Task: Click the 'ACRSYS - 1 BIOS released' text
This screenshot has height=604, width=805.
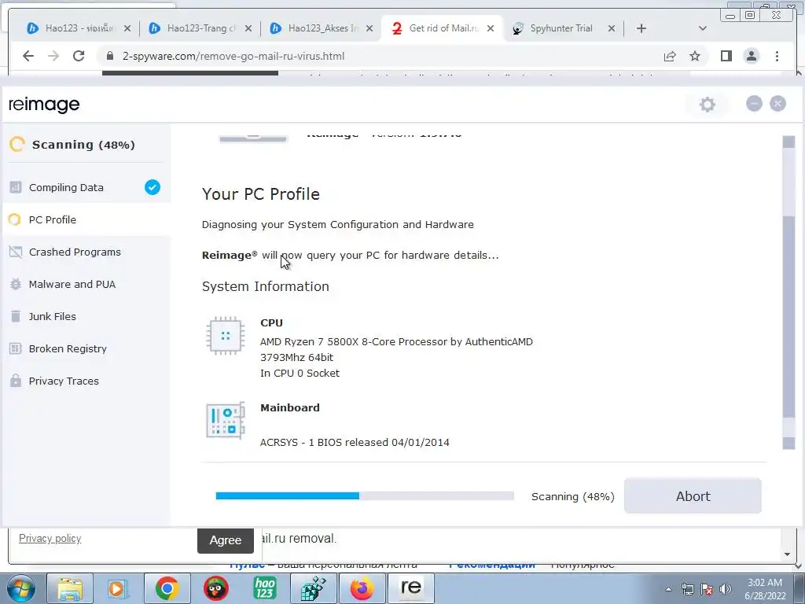Action: tap(355, 442)
